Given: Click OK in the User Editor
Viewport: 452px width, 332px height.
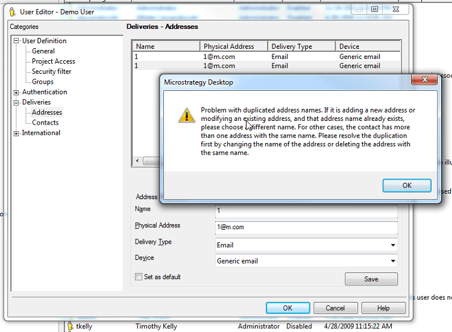Looking at the screenshot, I should coord(287,308).
